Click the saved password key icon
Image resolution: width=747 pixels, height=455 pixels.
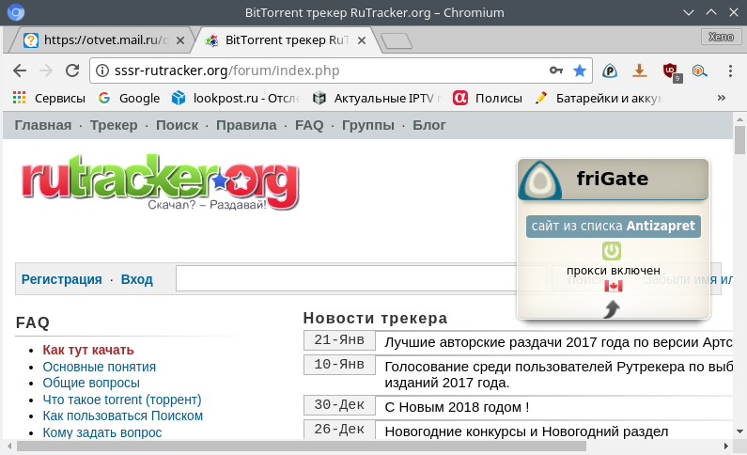[x=556, y=71]
